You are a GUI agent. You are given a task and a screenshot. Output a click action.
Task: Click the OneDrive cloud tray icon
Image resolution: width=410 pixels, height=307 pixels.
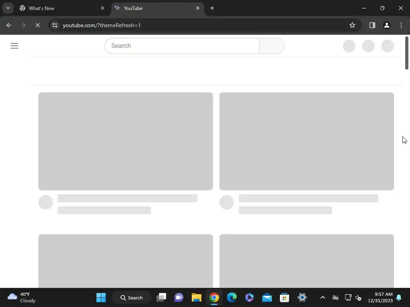click(336, 297)
